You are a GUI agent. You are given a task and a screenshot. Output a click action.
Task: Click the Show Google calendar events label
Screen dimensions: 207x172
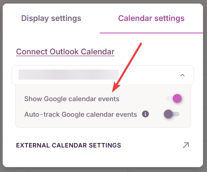[x=72, y=99]
